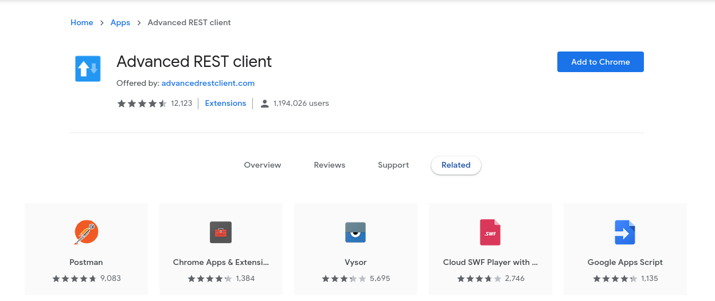Click the star rating next to 12,123
Screen dimensions: 715x301
click(142, 104)
